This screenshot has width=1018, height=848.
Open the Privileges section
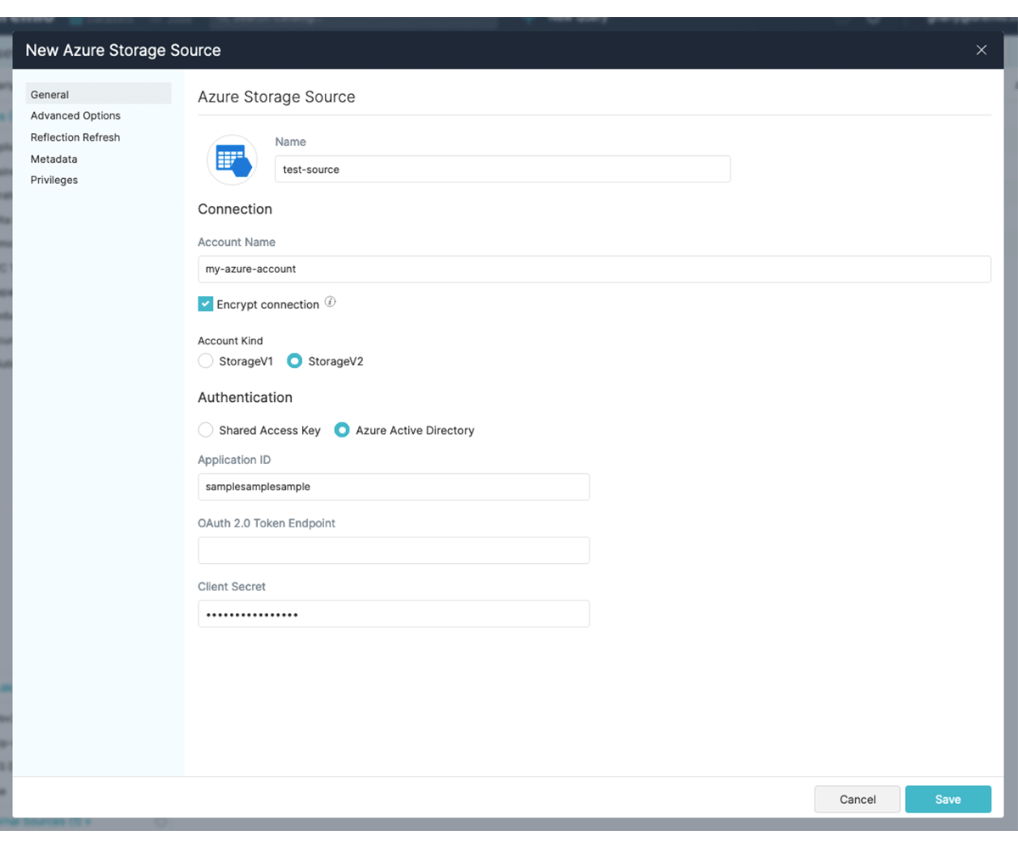point(54,180)
